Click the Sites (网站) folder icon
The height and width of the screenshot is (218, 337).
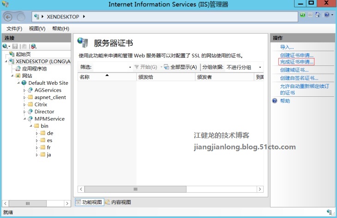[18, 76]
